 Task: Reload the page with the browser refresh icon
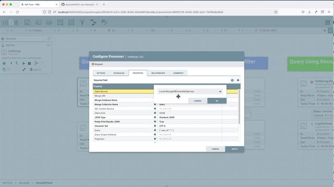17,12
